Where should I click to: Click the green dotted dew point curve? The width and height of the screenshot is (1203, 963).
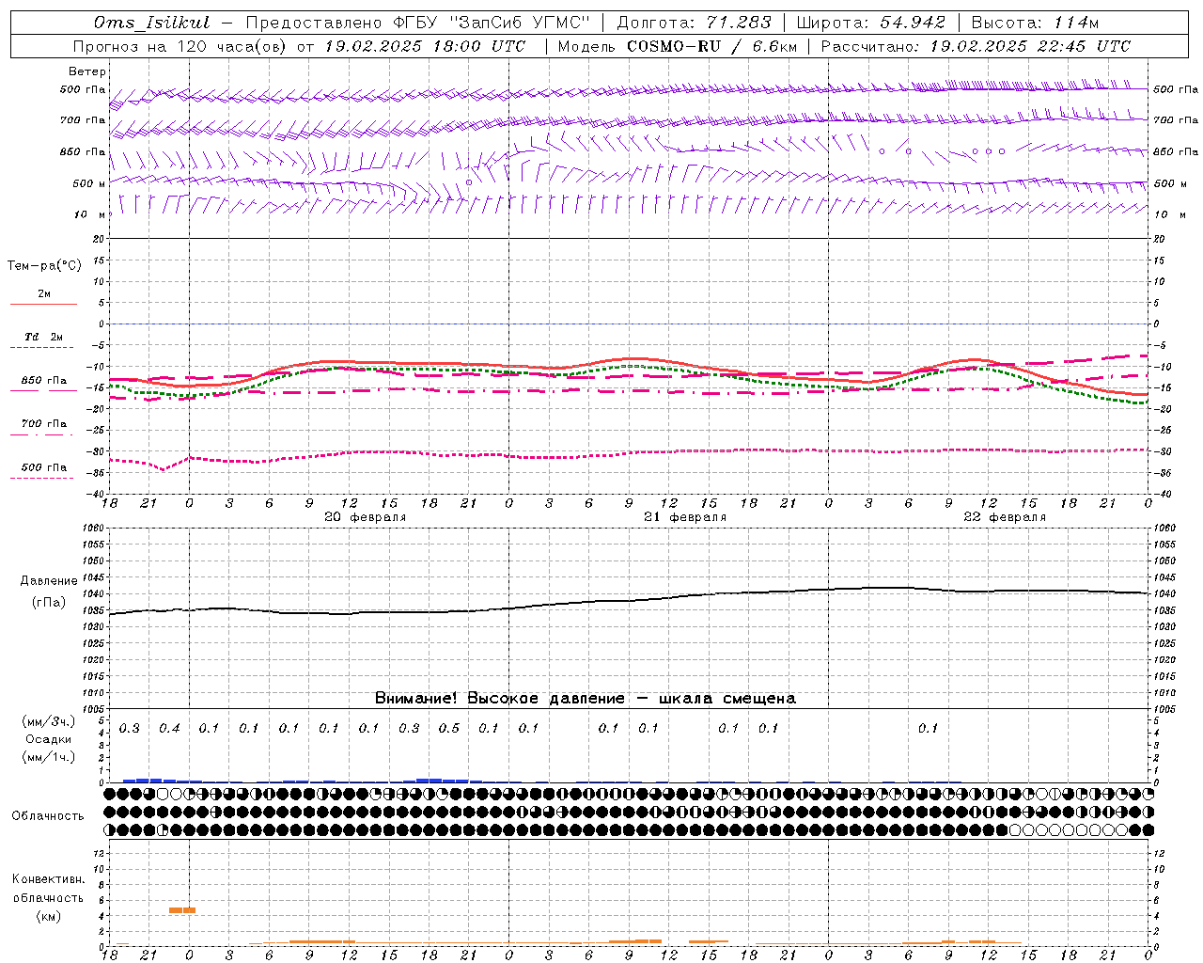tap(630, 368)
